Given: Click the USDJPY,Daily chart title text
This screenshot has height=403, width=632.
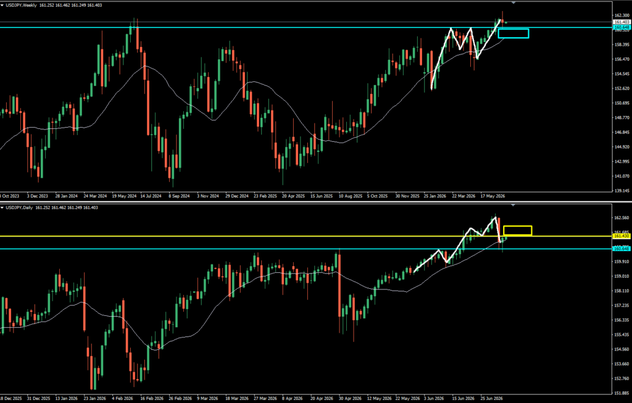Looking at the screenshot, I should pos(19,207).
